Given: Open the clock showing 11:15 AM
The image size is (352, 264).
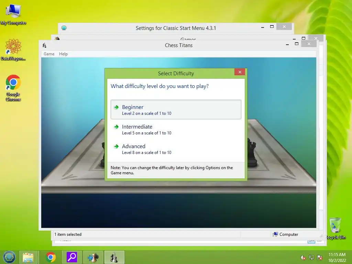Looking at the screenshot, I should click(x=337, y=257).
